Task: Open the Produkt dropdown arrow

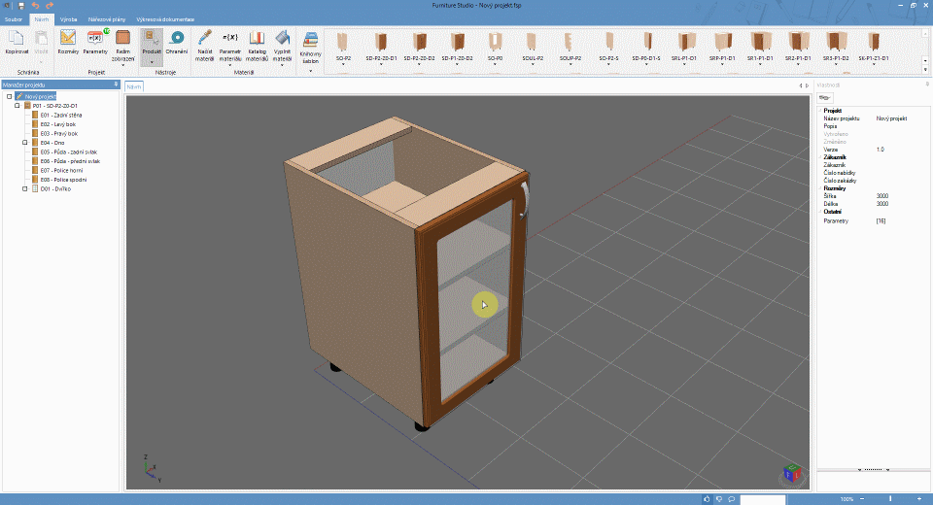Action: click(152, 61)
